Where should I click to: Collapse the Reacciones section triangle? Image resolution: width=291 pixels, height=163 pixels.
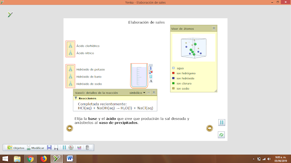click(x=76, y=98)
